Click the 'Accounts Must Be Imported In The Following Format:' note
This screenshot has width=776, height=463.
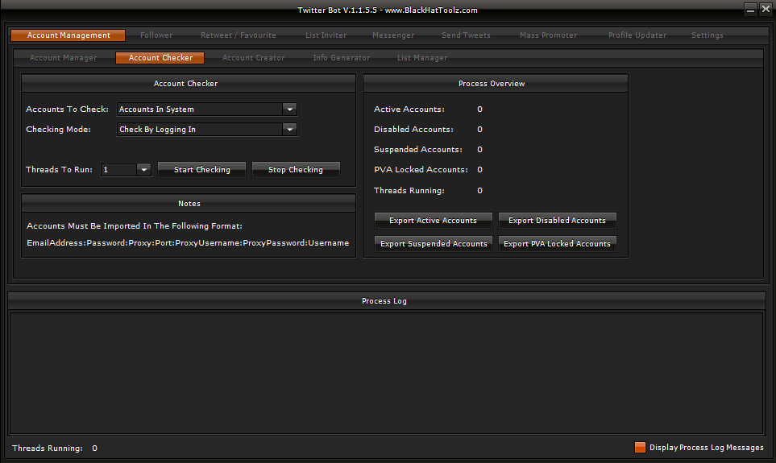click(134, 226)
